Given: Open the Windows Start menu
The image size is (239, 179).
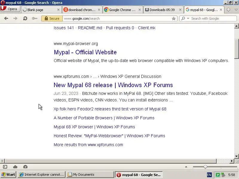Looking at the screenshot, I should [8, 175].
